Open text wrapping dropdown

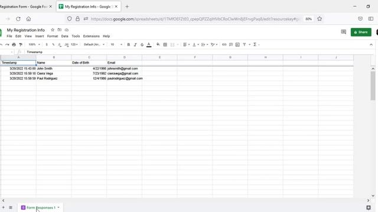click(204, 45)
